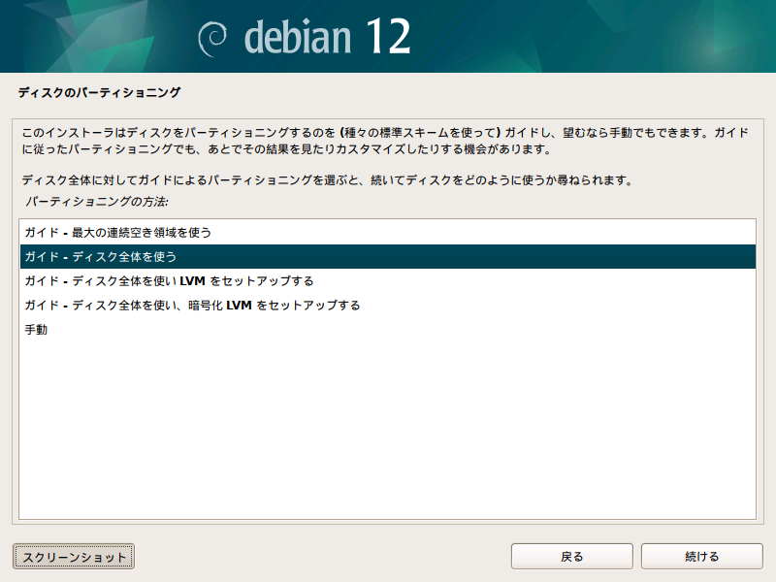The width and height of the screenshot is (776, 582).
Task: Select 'ガイド - ディスク全体を使う' option
Action: click(387, 256)
